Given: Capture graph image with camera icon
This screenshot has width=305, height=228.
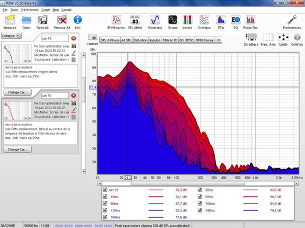Looking at the screenshot, I should 93,37.
